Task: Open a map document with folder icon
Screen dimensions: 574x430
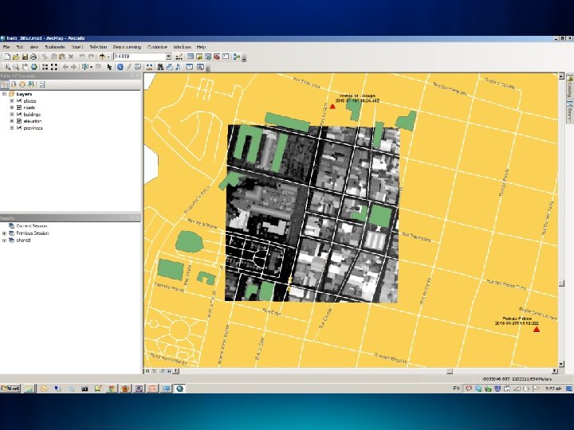Action: tap(16, 57)
